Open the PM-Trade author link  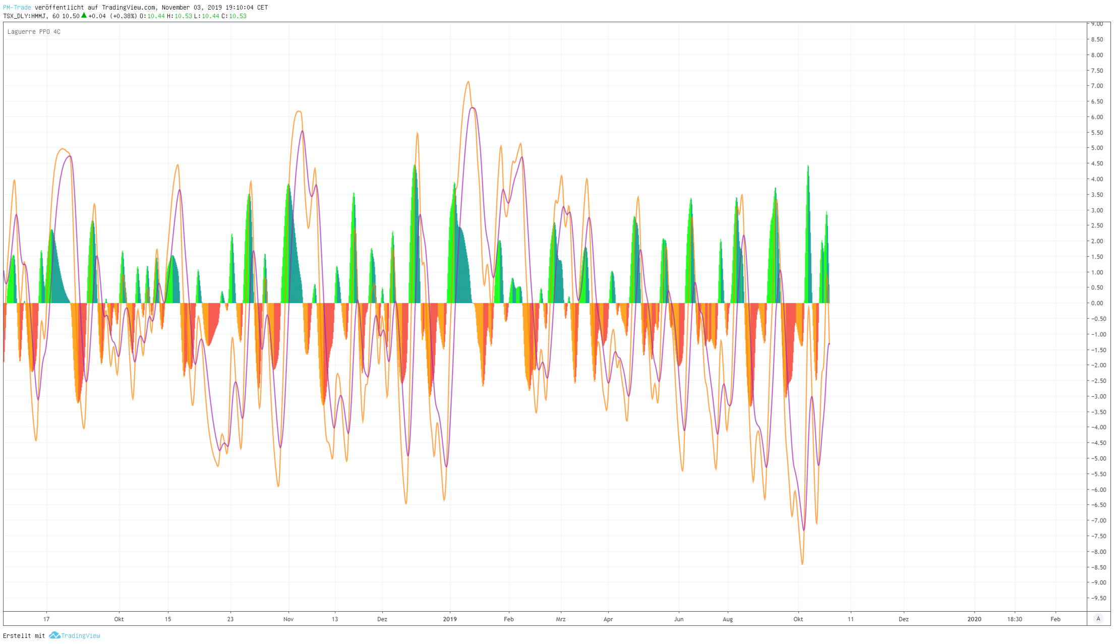17,8
